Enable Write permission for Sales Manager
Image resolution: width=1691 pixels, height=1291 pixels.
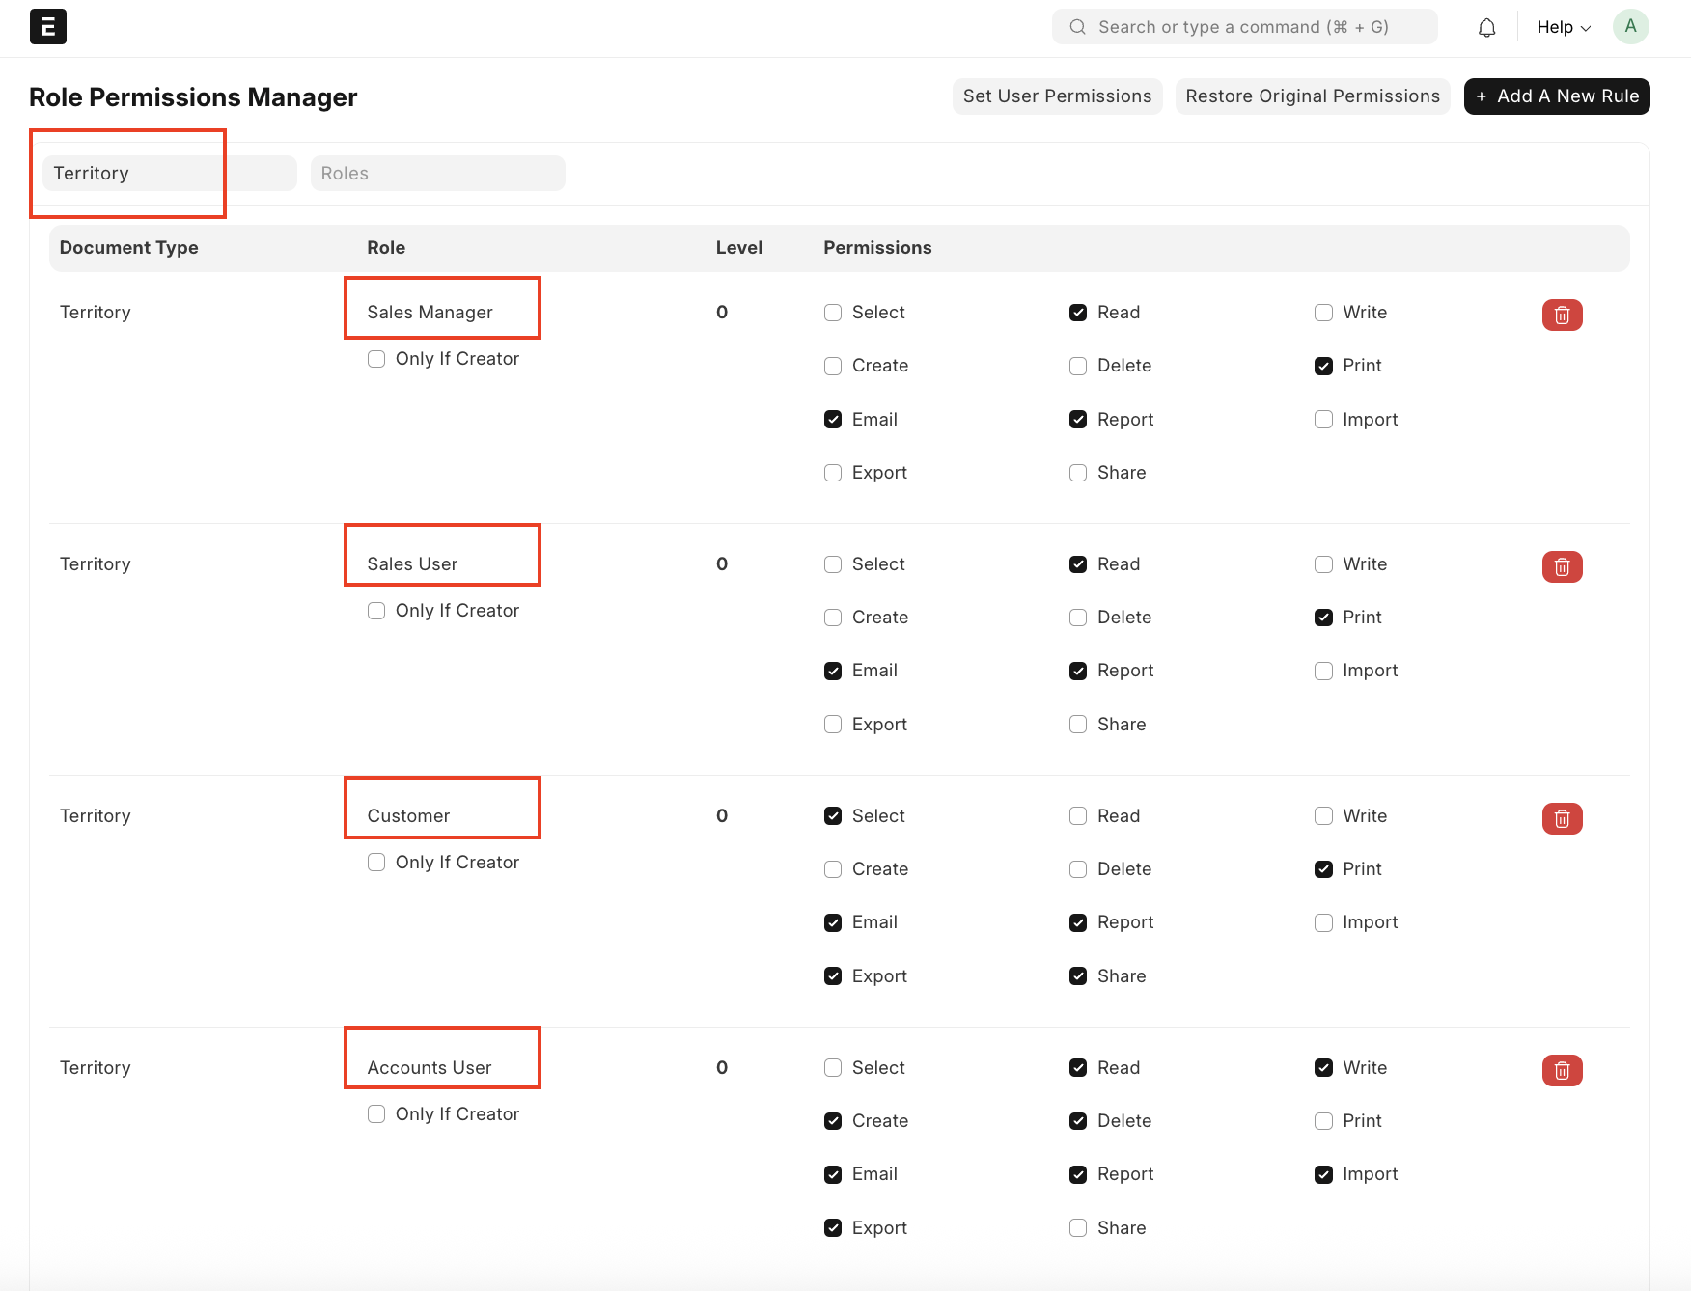click(1323, 313)
